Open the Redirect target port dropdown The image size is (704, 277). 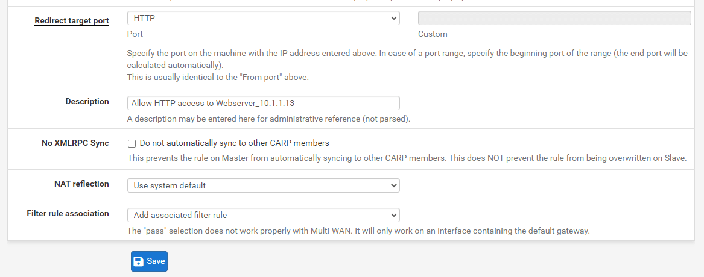coord(264,18)
